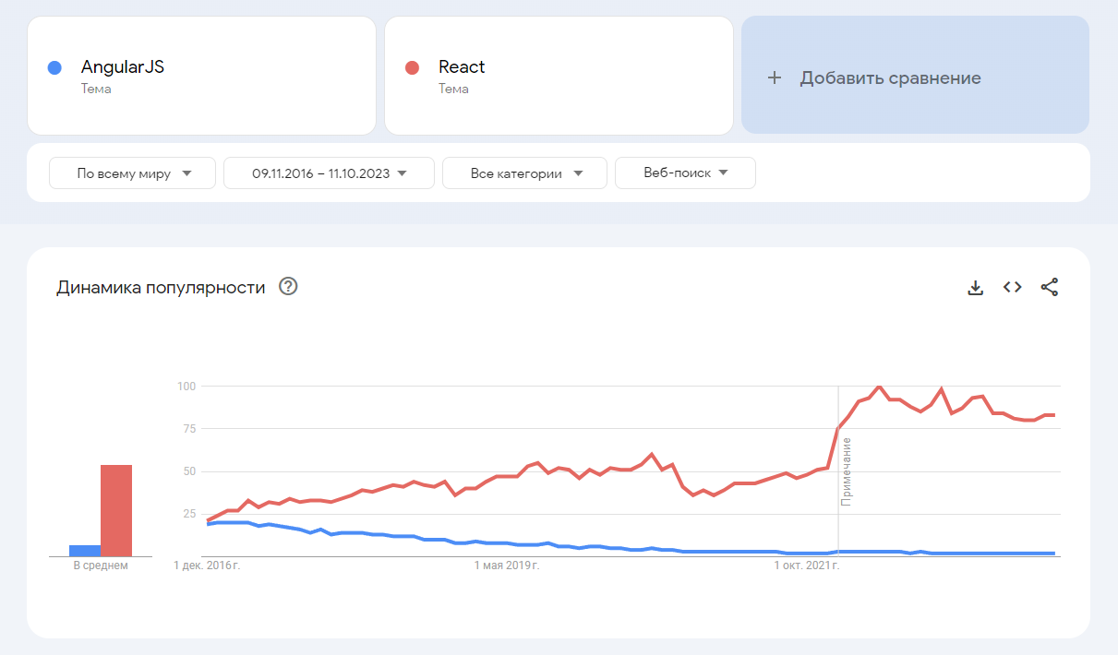Expand the Все категории dropdown
The width and height of the screenshot is (1118, 655).
524,173
